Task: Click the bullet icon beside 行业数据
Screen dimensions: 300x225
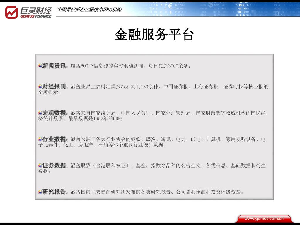Action: (x=40, y=139)
